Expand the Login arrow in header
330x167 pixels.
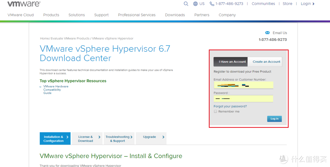click(313, 4)
